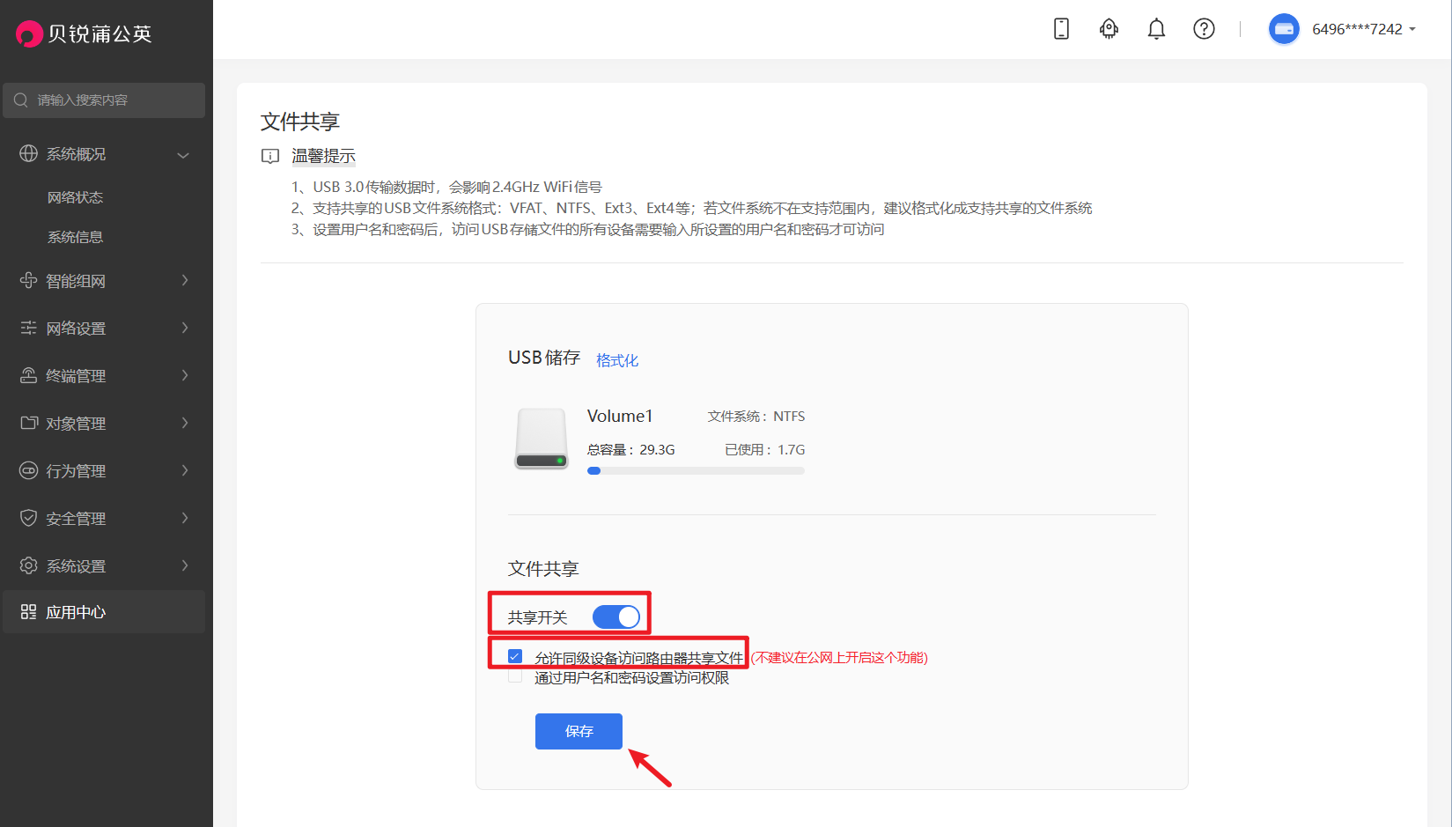This screenshot has width=1452, height=827.
Task: Expand the 系统设置 chevron
Action: pos(185,565)
